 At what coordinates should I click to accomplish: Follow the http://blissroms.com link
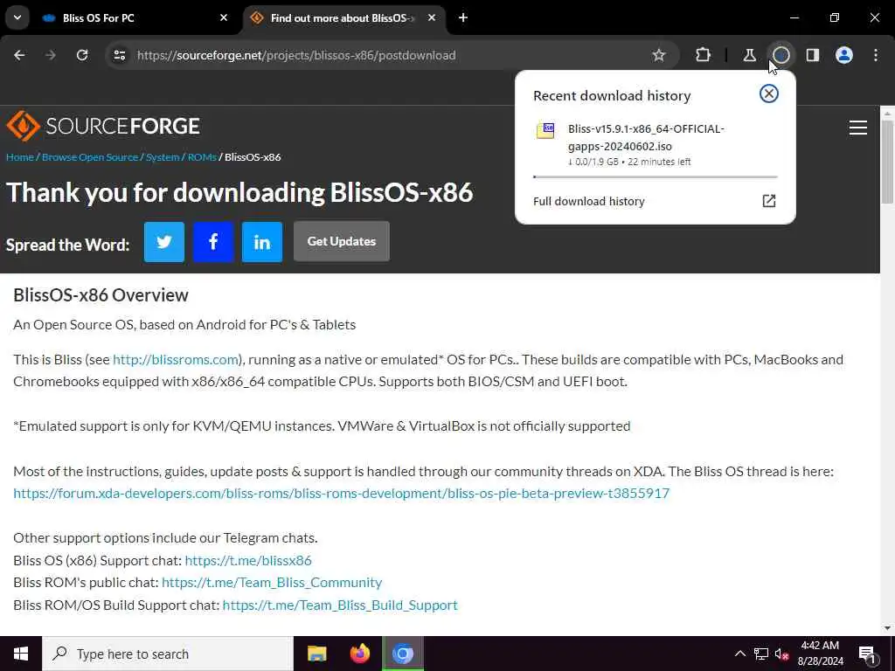pos(176,359)
